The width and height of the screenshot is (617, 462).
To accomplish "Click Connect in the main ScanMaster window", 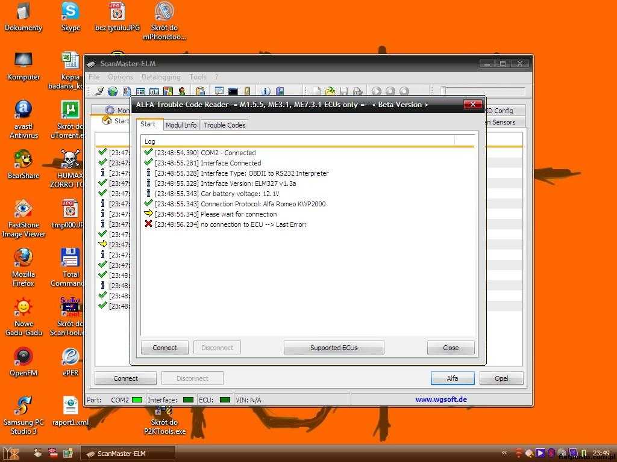I will point(125,378).
